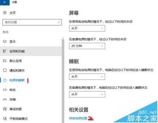Click the 设置 window title
This screenshot has width=158, height=123.
pos(15,2)
